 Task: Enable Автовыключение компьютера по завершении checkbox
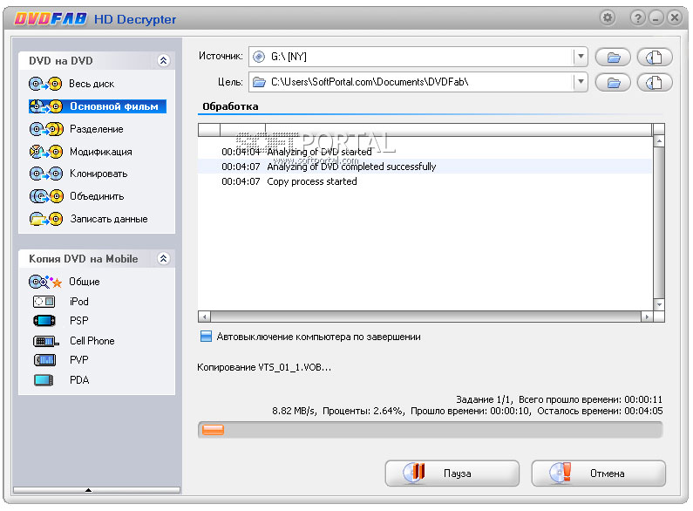click(206, 337)
